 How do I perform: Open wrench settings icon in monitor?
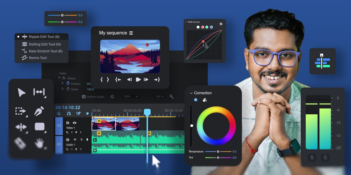tap(171, 97)
